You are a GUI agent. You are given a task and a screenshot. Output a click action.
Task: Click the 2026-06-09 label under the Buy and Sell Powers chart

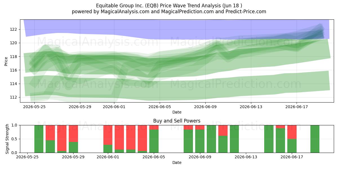(200, 157)
